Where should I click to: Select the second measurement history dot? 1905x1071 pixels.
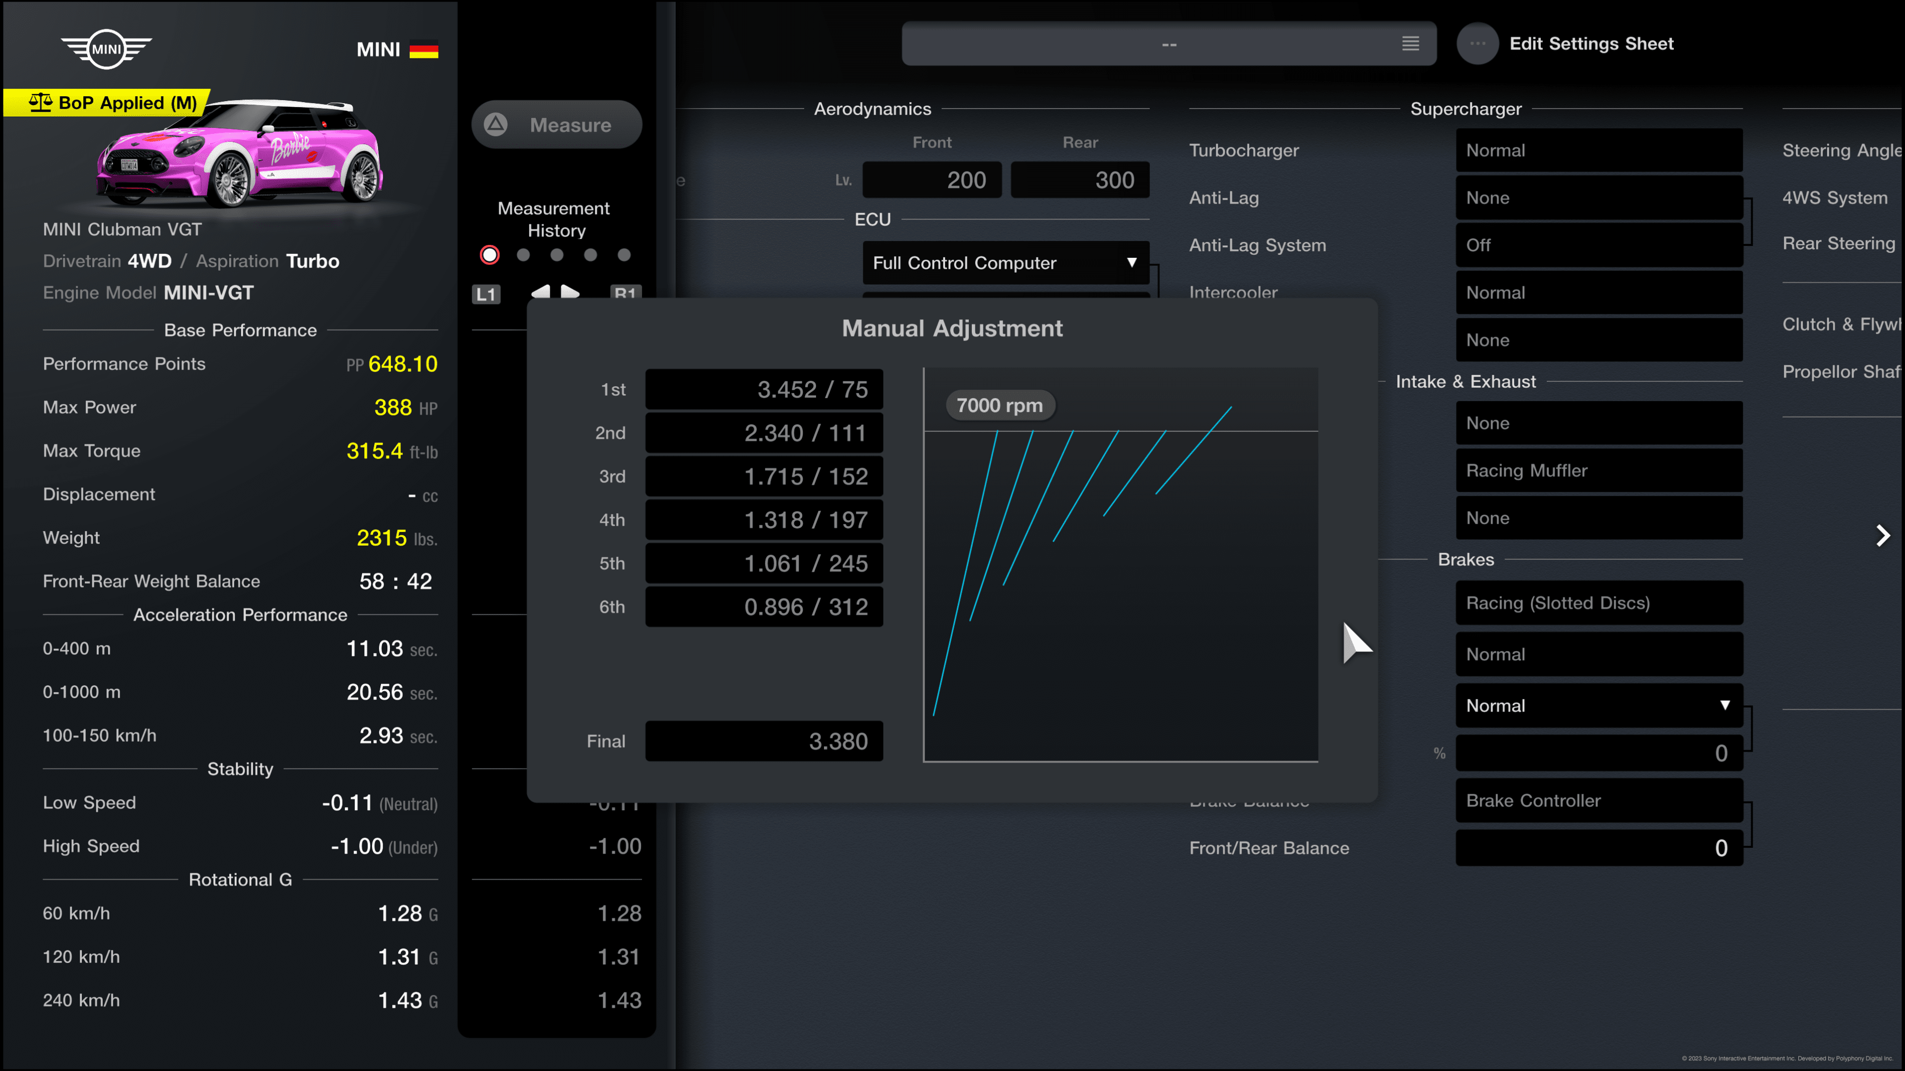[523, 255]
